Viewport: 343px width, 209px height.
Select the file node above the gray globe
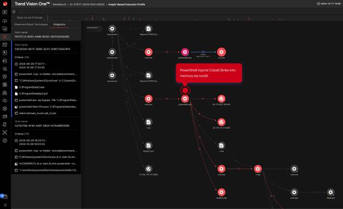click(x=149, y=145)
